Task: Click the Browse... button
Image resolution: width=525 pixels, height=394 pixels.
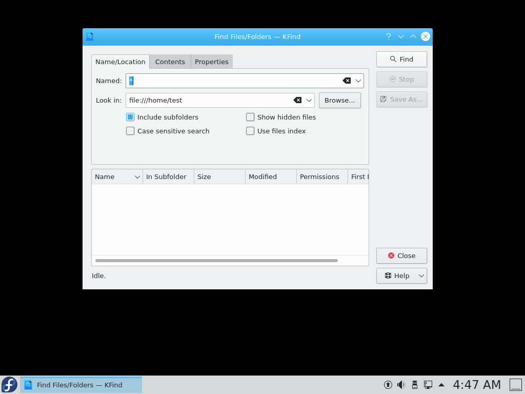Action: pos(340,100)
